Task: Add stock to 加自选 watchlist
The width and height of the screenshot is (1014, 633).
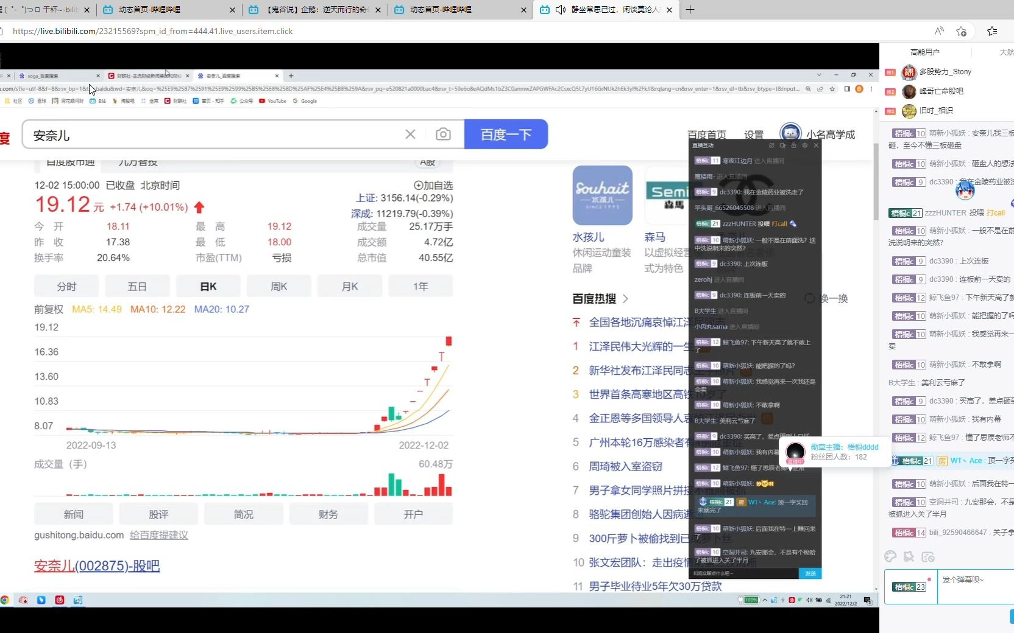Action: [x=433, y=185]
